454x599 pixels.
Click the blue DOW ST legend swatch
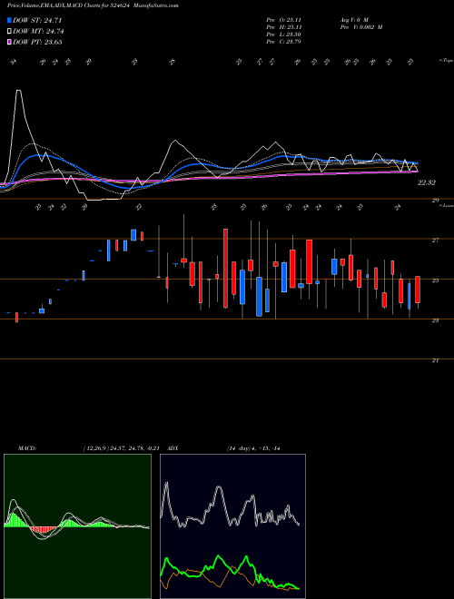[9, 20]
